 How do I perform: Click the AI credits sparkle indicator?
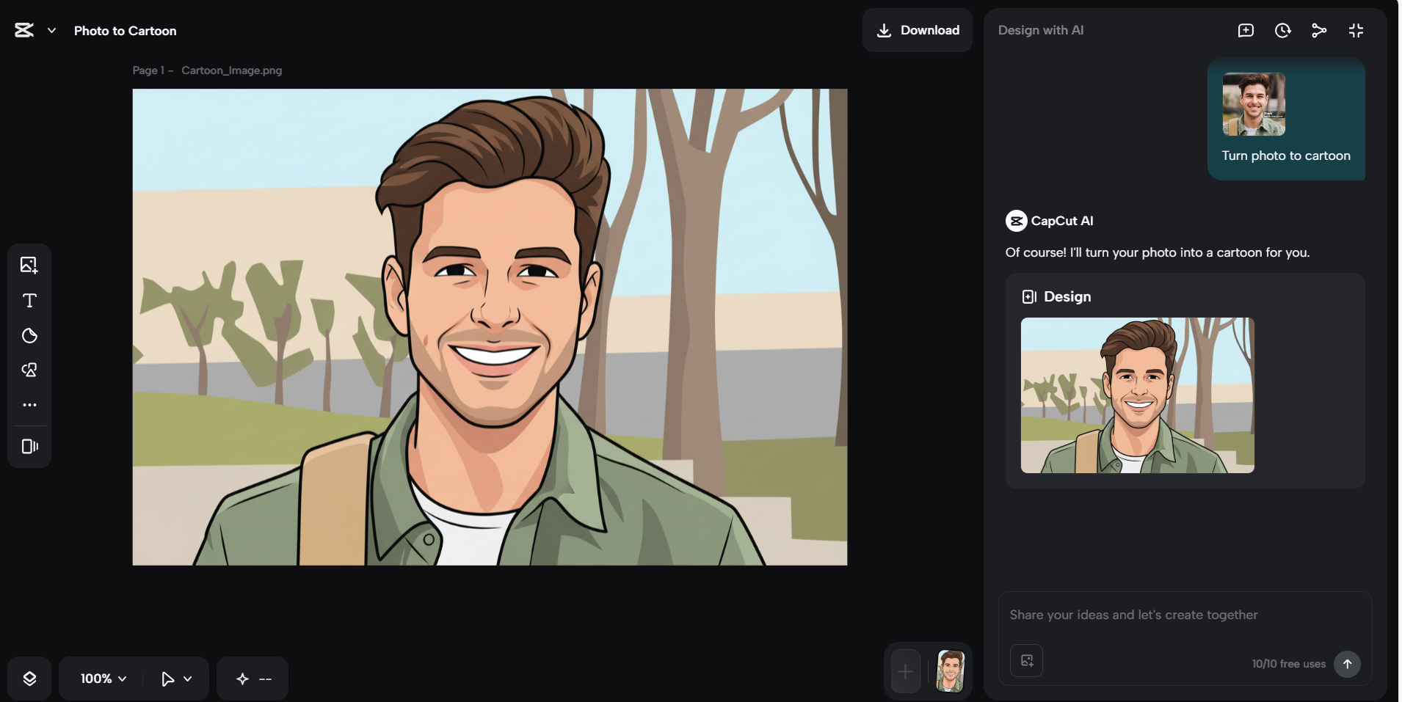[253, 679]
